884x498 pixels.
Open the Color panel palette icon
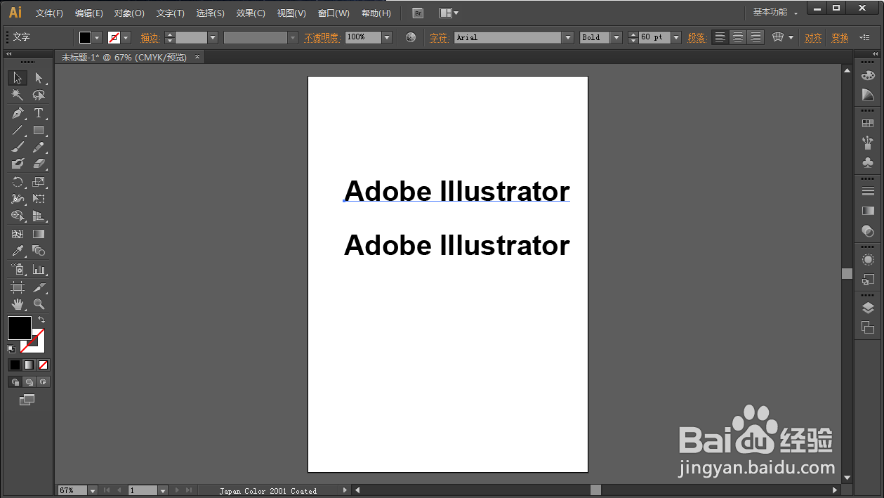[x=868, y=75]
